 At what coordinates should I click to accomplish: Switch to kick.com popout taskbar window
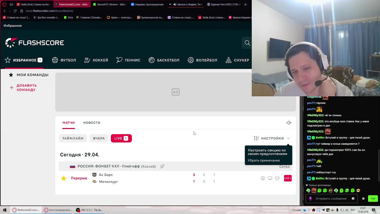(x=58, y=210)
